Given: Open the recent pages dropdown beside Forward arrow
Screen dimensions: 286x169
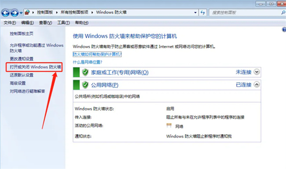Looking at the screenshot, I should (x=21, y=13).
